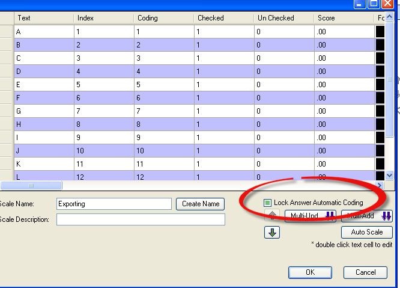Sort by the Un Checked column header
Screen dimensions: 400x288
coord(284,18)
